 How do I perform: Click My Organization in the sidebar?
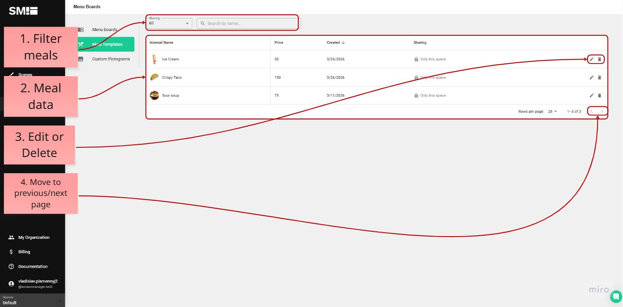point(34,237)
